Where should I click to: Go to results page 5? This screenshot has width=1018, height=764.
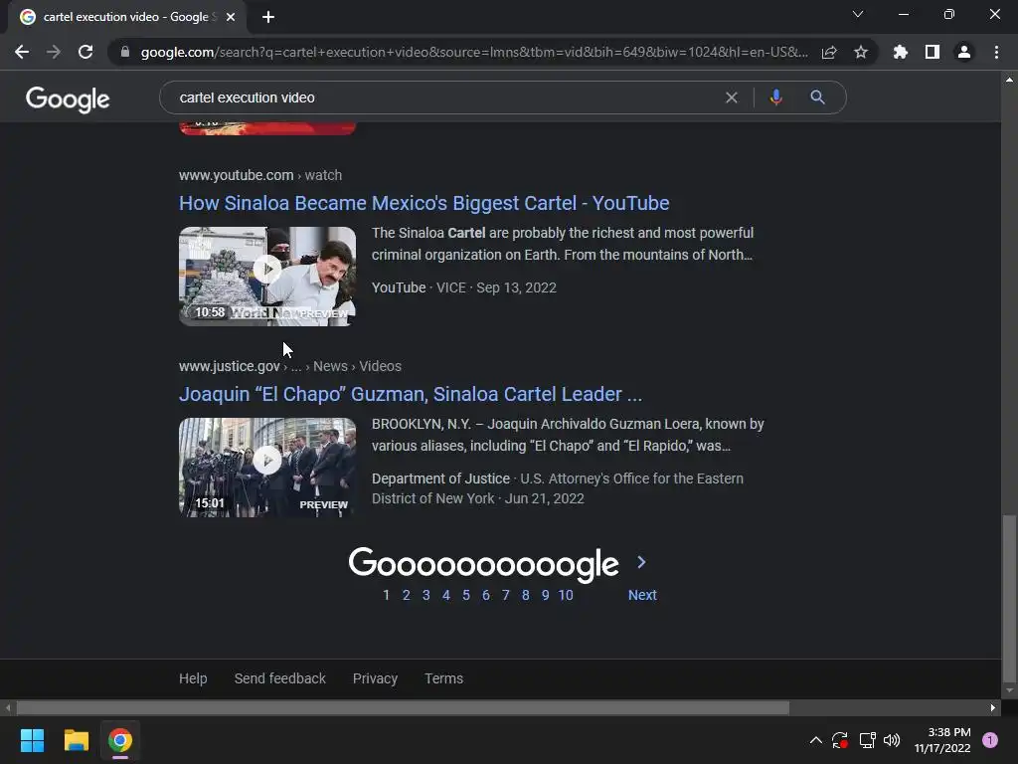pos(466,595)
